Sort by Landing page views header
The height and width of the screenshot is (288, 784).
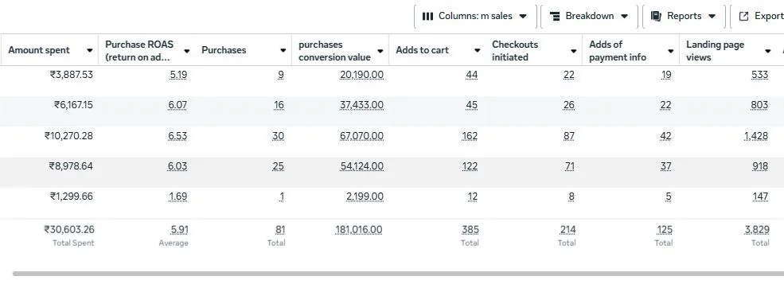coord(715,50)
